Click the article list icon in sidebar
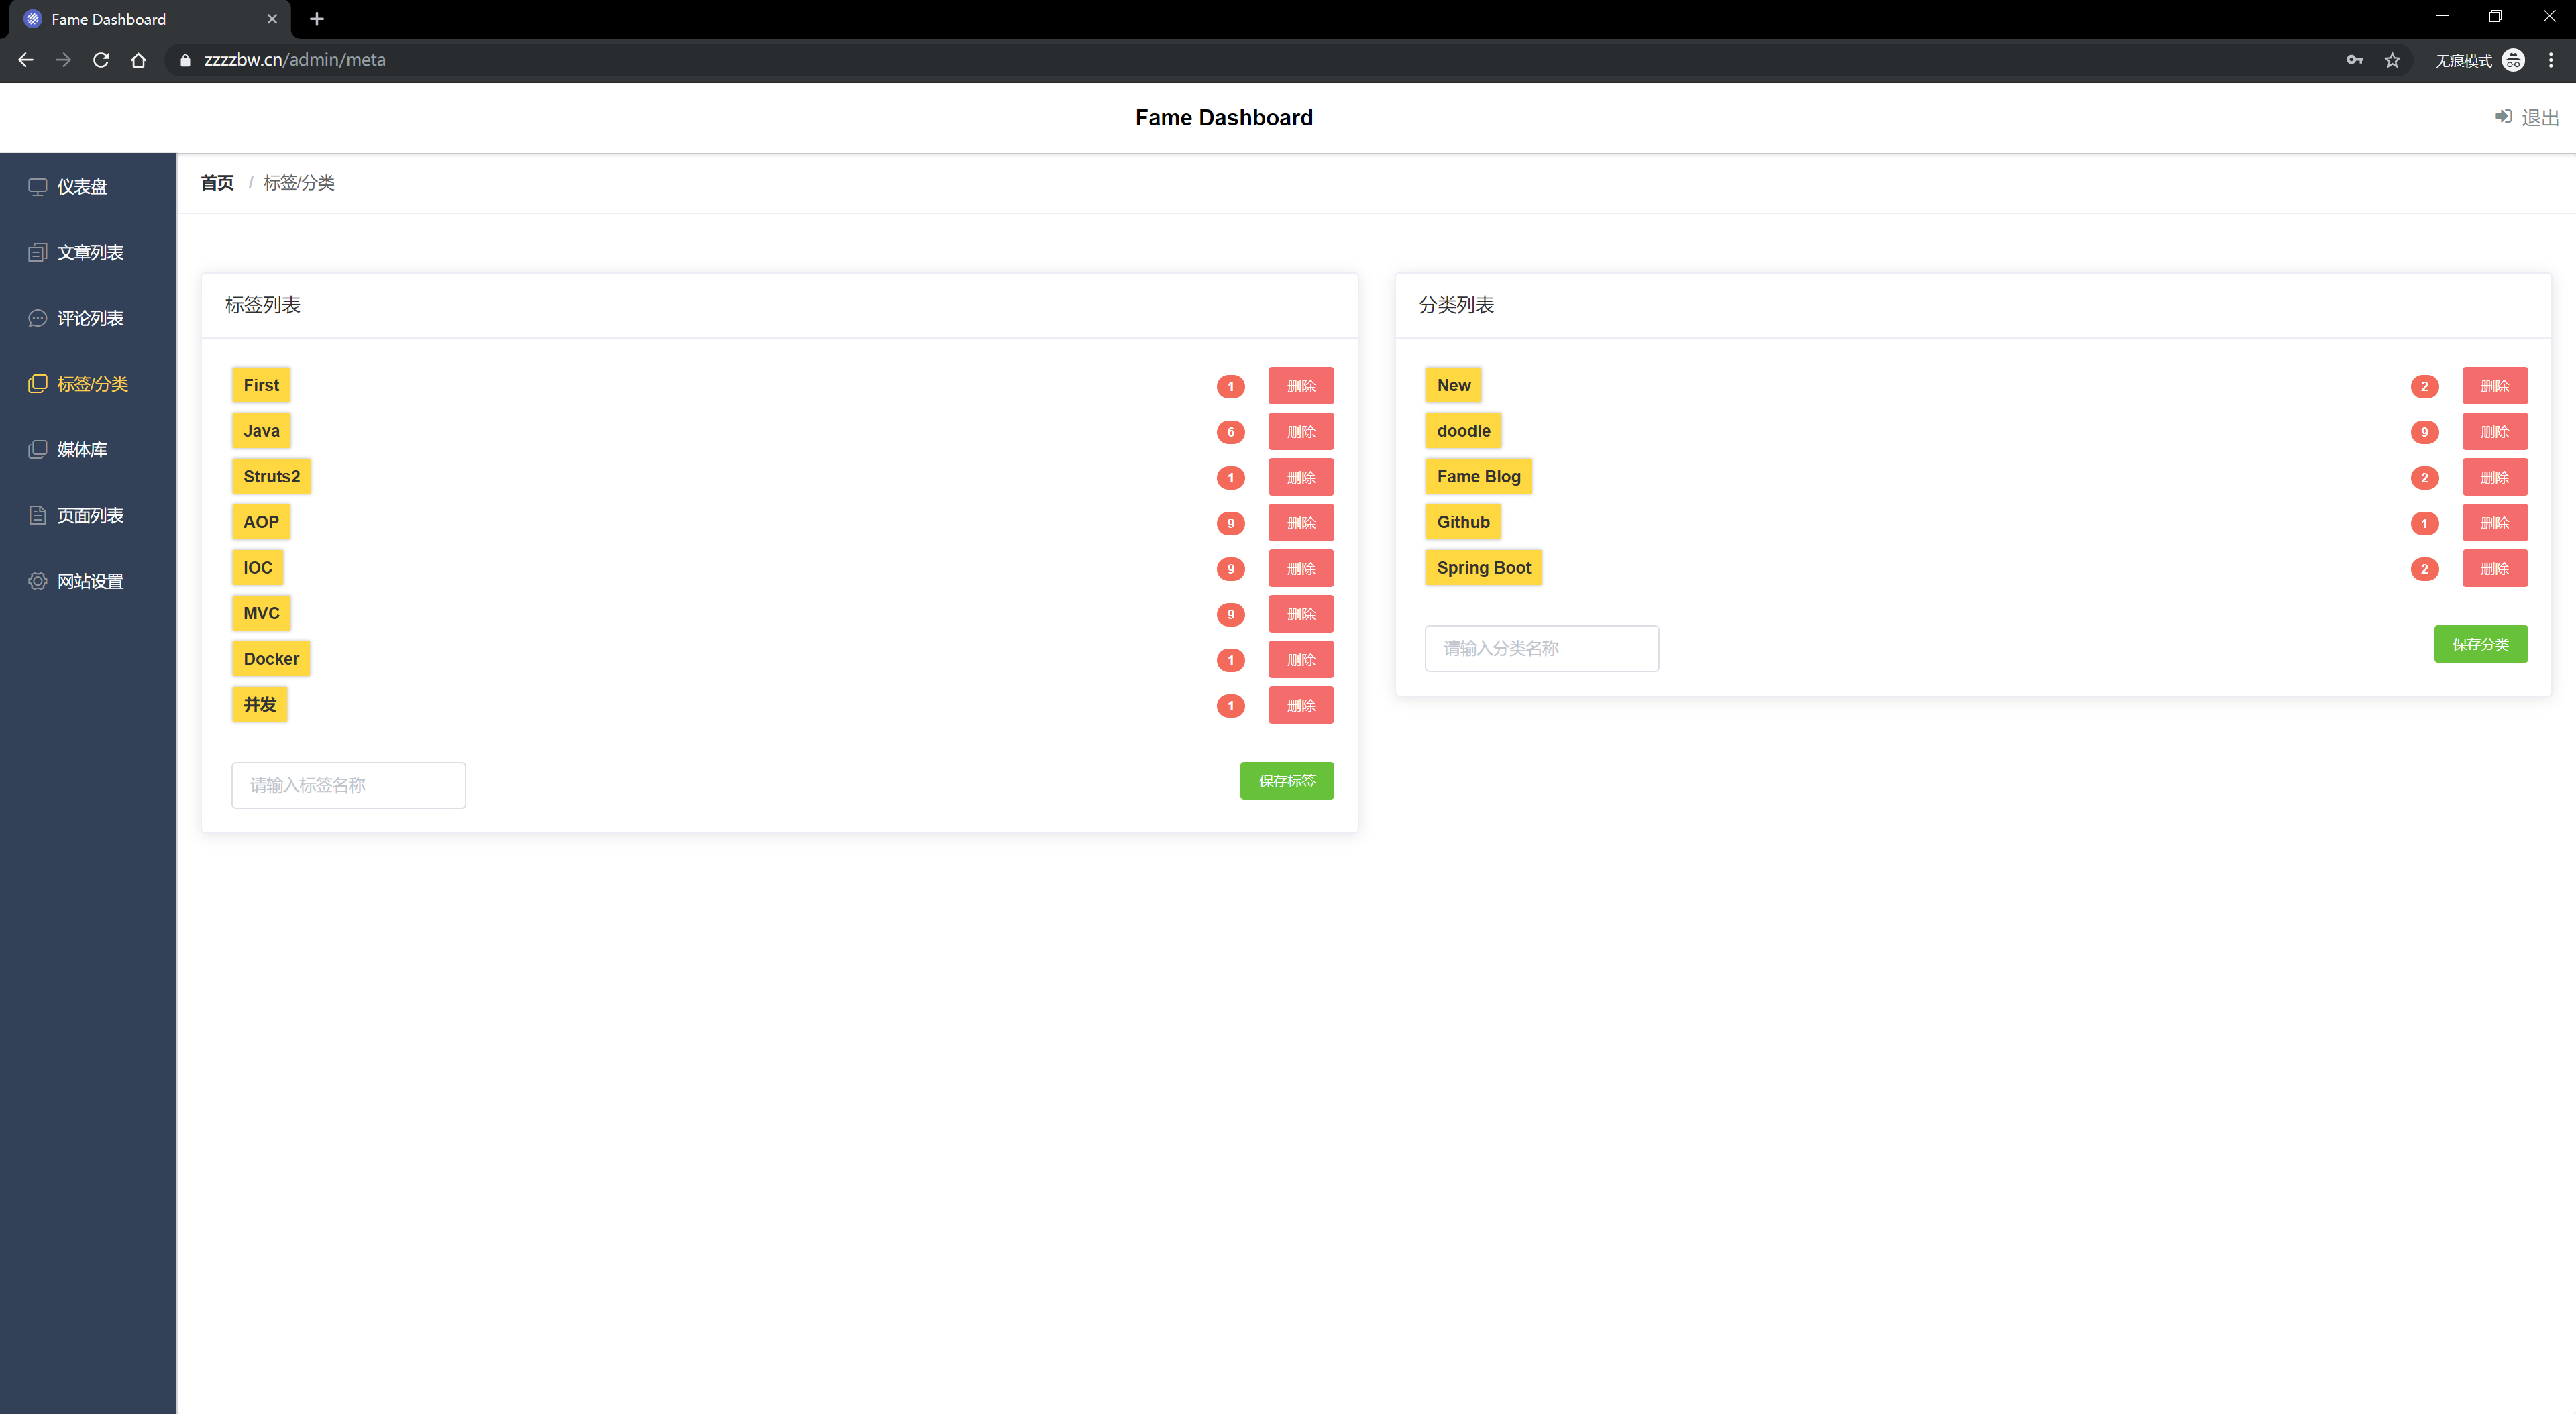2576x1414 pixels. (37, 252)
